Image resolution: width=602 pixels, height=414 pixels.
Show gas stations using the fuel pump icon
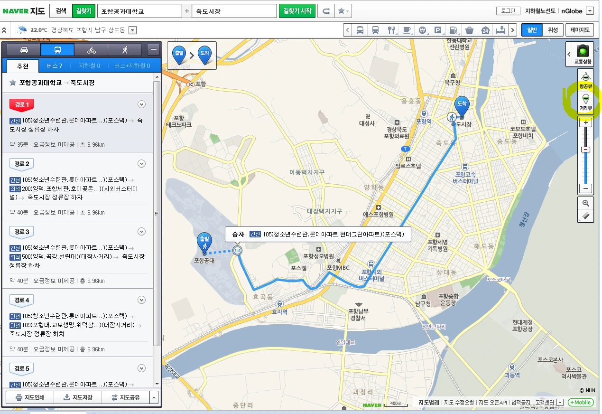point(454,30)
